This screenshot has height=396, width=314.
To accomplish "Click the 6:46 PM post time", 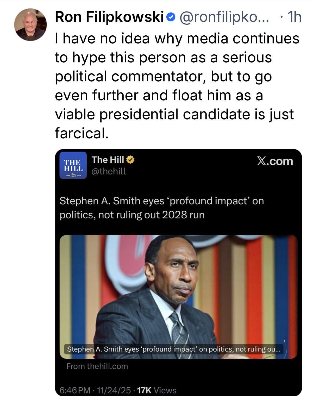I will [x=75, y=390].
